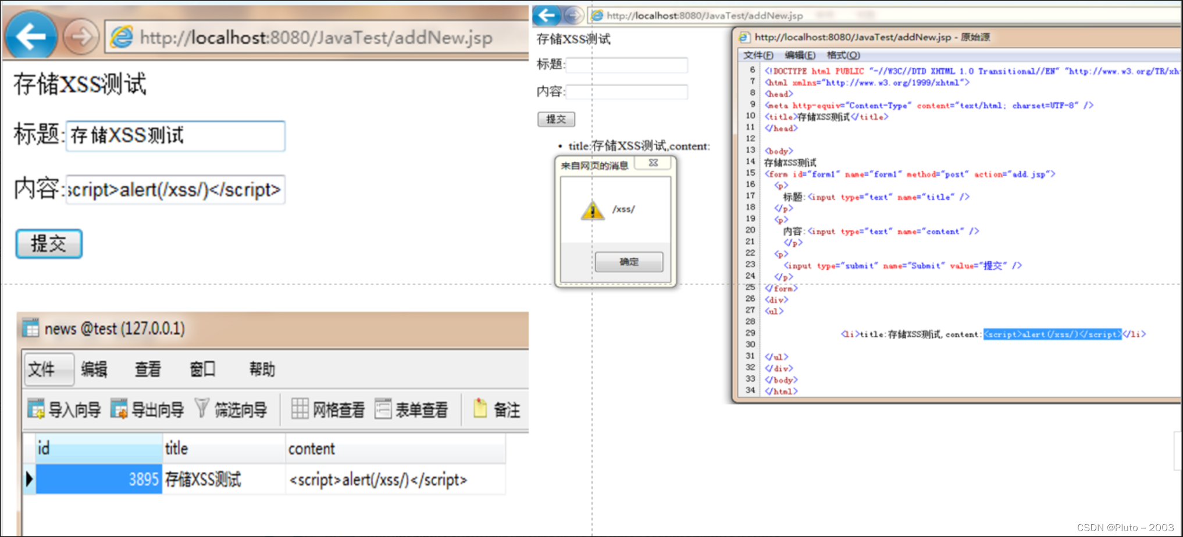Open 编辑(E) menu in source viewer
The image size is (1183, 537).
800,55
